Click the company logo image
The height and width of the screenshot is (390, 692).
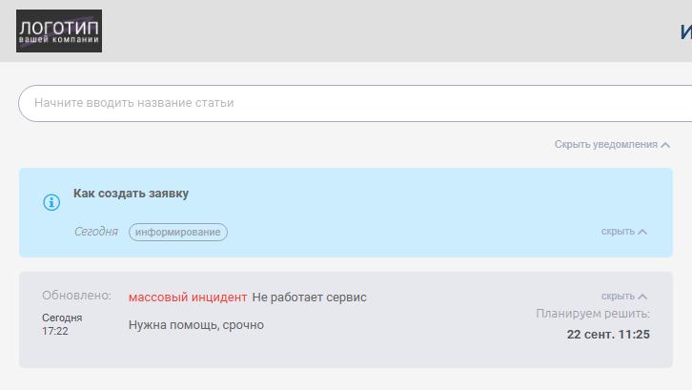59,31
